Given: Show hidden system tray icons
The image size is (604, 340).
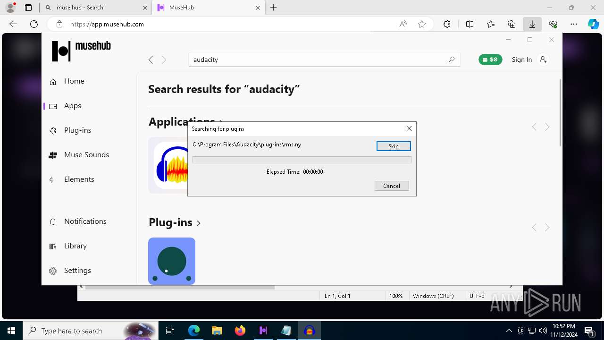Looking at the screenshot, I should [x=509, y=331].
